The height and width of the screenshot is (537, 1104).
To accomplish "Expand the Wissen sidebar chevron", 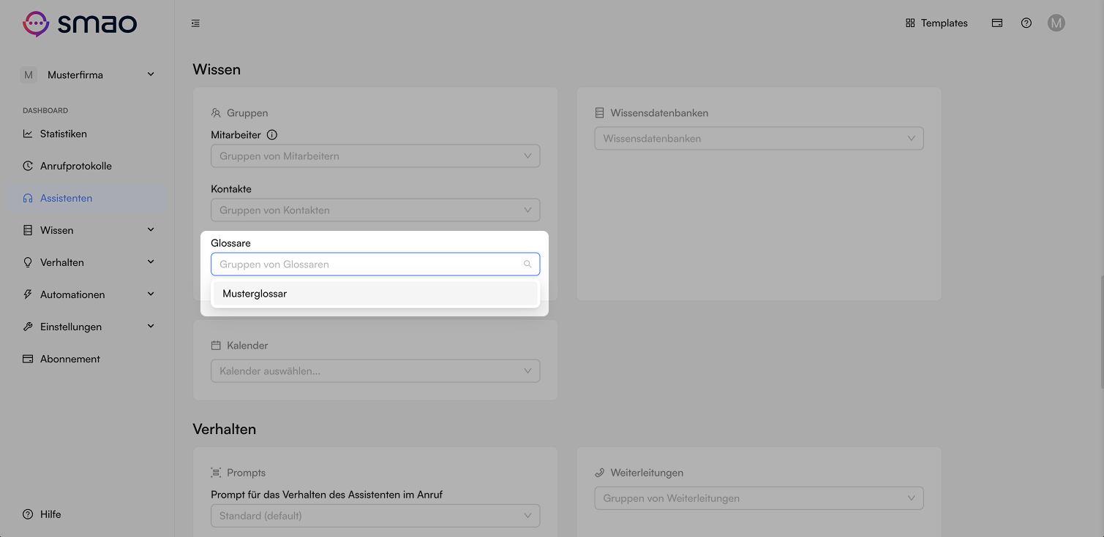I will [x=151, y=229].
